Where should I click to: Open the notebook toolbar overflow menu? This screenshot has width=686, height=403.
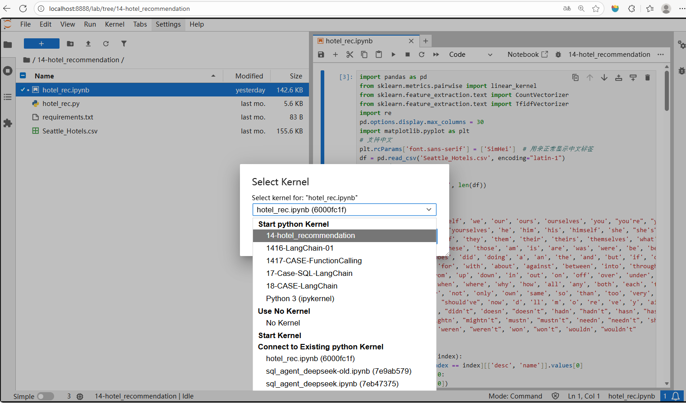coord(661,55)
